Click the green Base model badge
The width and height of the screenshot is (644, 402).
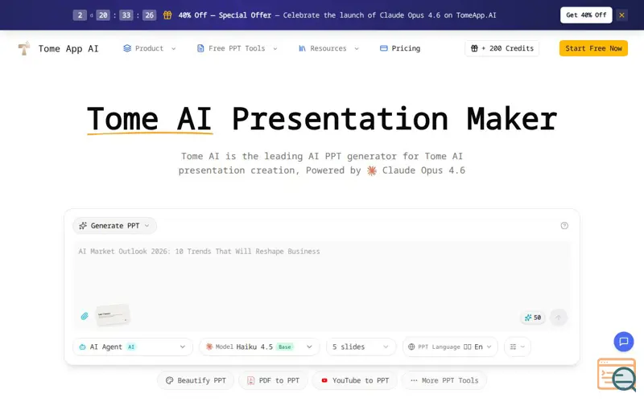(285, 347)
